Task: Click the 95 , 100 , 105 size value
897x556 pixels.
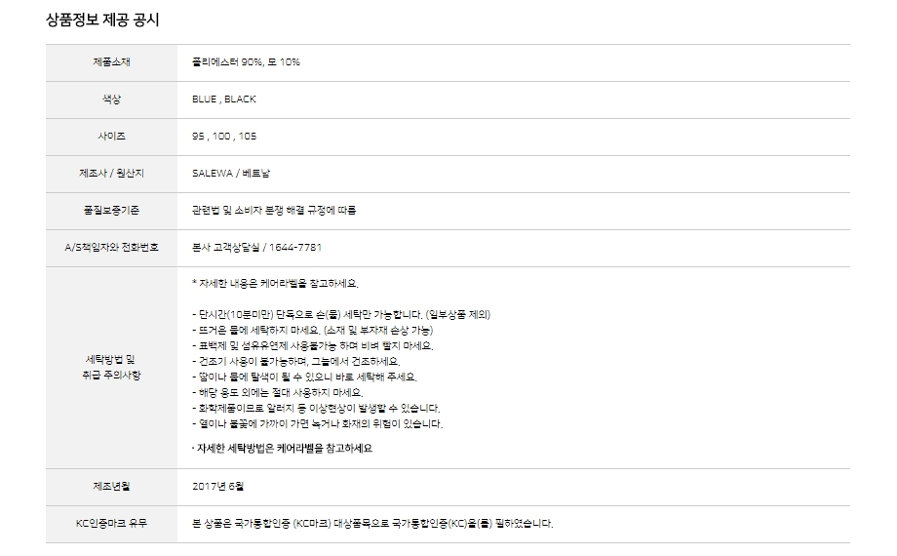Action: pos(224,137)
